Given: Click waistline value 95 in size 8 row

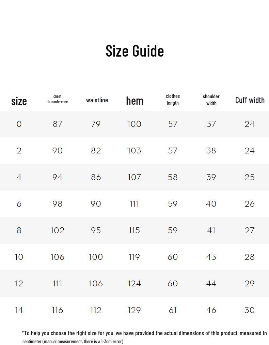Looking at the screenshot, I should point(96,230).
